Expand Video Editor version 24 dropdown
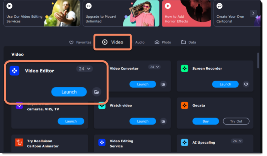Image resolution: width=267 pixels, height=156 pixels. (x=85, y=69)
